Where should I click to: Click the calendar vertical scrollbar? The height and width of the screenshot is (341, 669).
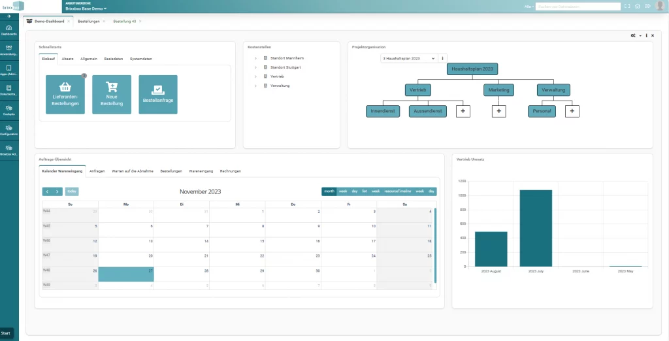[435, 246]
